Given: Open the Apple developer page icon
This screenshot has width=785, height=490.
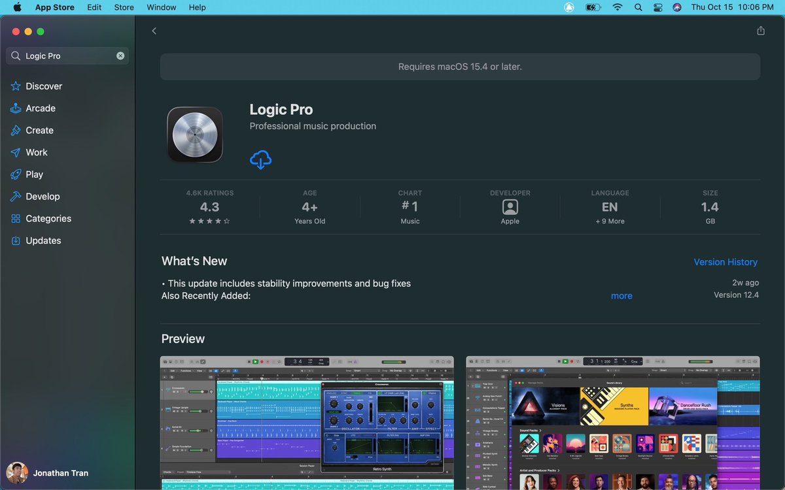Looking at the screenshot, I should tap(510, 207).
